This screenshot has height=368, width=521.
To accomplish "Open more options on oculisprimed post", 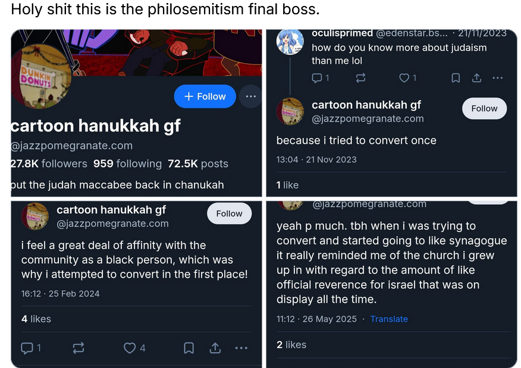I will [498, 78].
